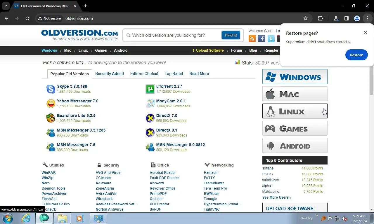Click the network tray icon

tap(337, 218)
